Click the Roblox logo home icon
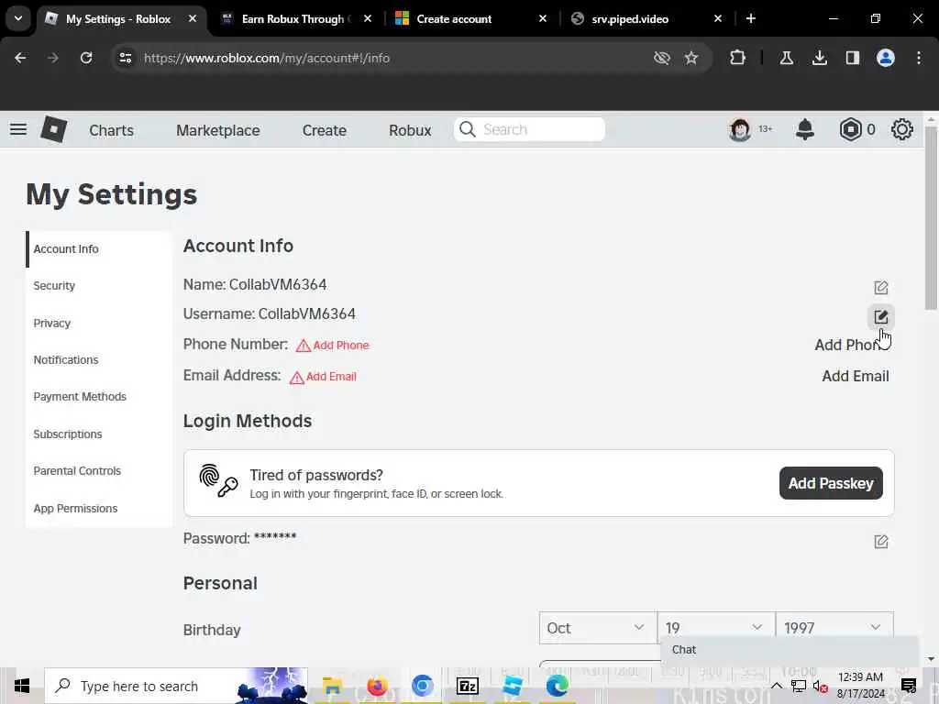 point(53,129)
